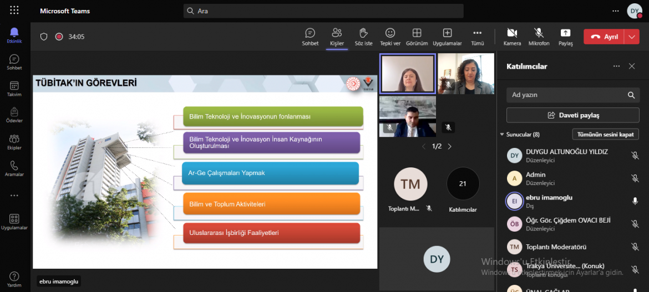649x292 pixels.
Task: Toggle mic for Toplantı Moderatörü row
Action: (635, 247)
